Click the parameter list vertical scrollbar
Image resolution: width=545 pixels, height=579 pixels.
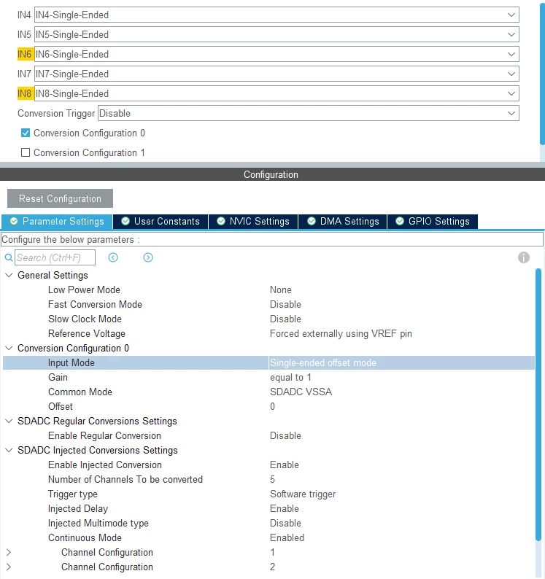[x=538, y=406]
